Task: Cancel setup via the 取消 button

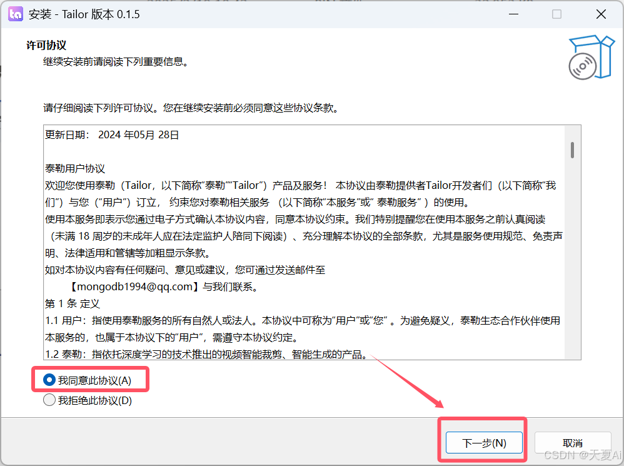Action: tap(573, 442)
